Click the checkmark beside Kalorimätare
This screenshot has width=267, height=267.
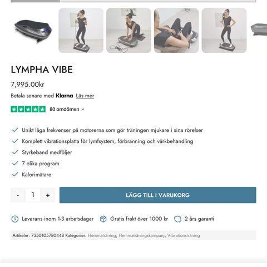[x=15, y=175]
